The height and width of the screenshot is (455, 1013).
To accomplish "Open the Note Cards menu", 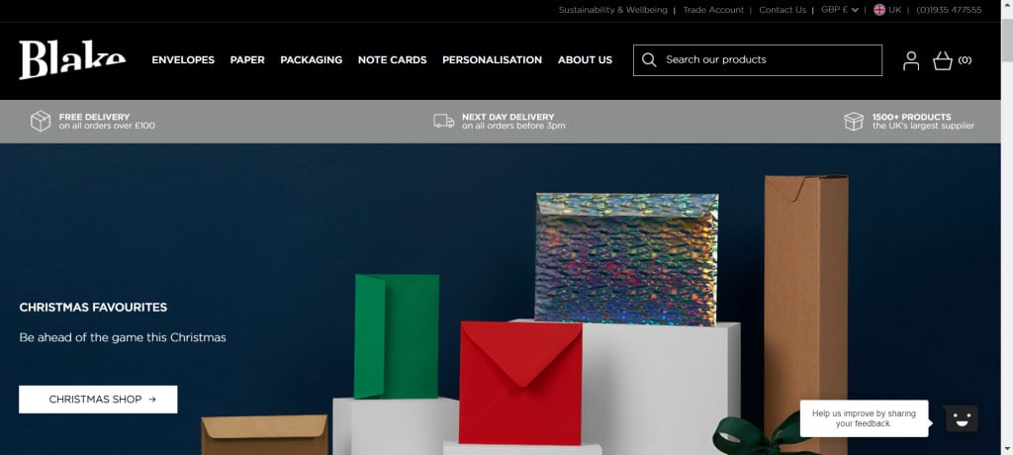I will click(x=392, y=59).
